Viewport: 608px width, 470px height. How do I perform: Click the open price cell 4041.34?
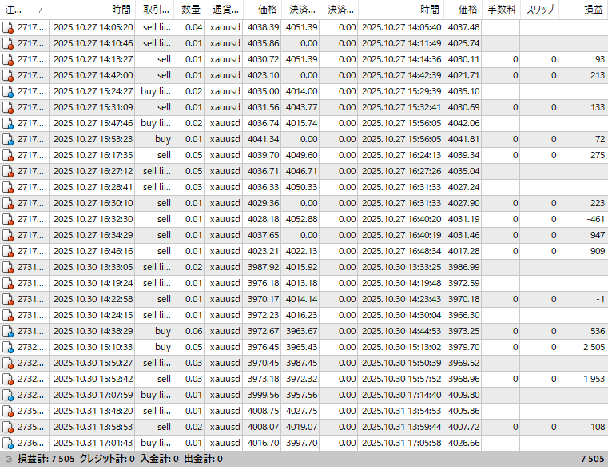click(263, 139)
